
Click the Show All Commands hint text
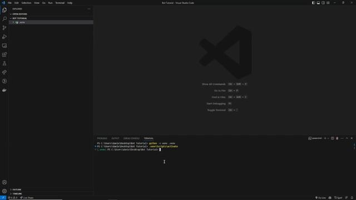[x=214, y=84]
